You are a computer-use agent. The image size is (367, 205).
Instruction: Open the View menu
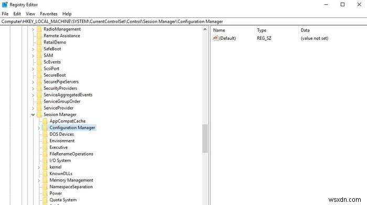(30, 14)
